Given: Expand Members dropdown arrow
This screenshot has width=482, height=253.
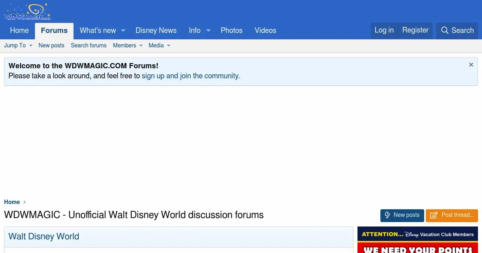Looking at the screenshot, I should click(x=141, y=46).
